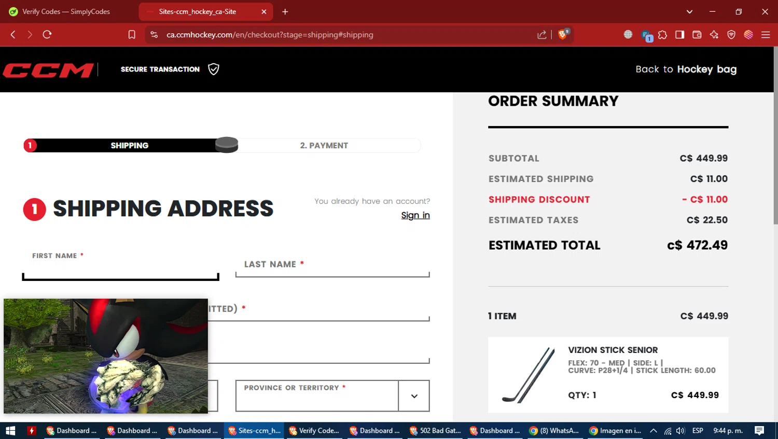This screenshot has width=778, height=439.
Task: Click the QTY: 1 text
Action: (x=582, y=395)
